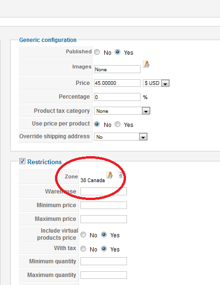The image size is (220, 285).
Task: Focus the Minimum price field
Action: (x=103, y=205)
